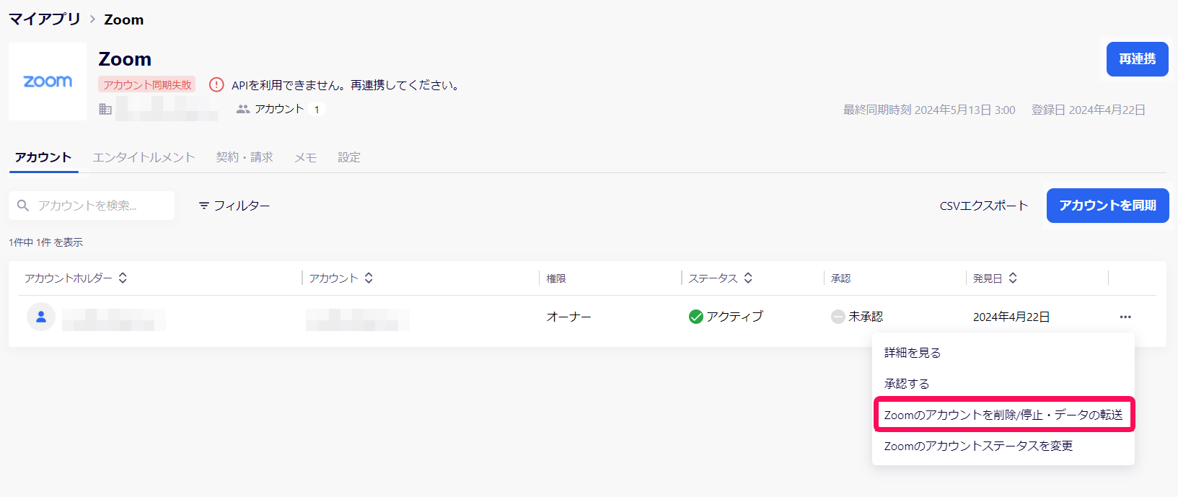The image size is (1178, 497).
Task: Click the アカウントを検索 search field
Action: tap(92, 206)
